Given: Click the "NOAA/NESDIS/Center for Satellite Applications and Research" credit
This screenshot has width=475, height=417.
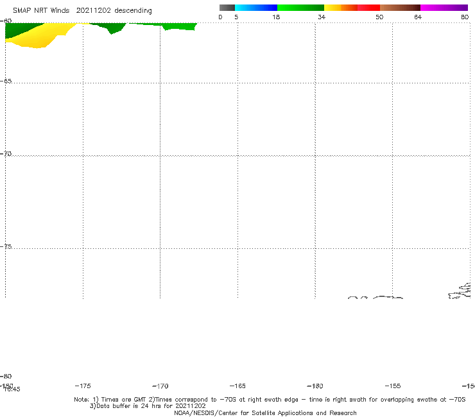Looking at the screenshot, I should coord(265,413).
